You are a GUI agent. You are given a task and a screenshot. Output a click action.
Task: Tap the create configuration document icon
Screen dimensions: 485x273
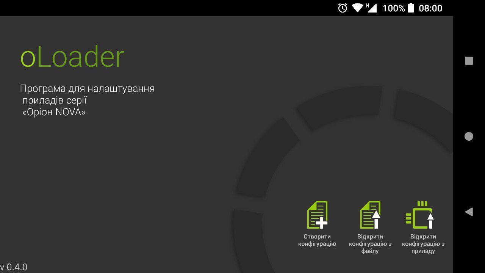317,215
